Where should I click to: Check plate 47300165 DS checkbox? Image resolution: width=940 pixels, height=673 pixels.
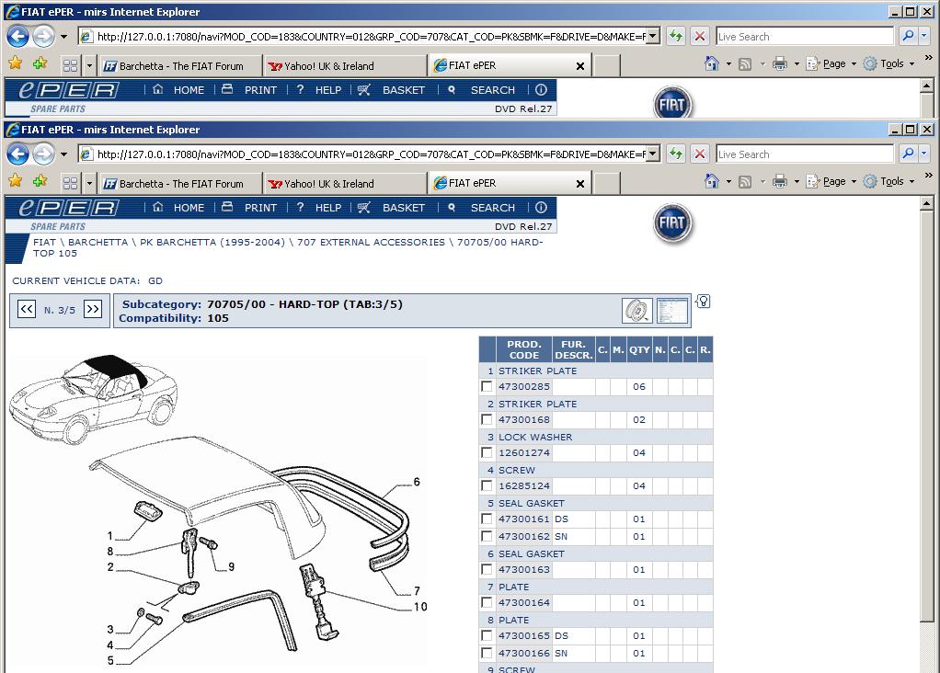coord(487,635)
